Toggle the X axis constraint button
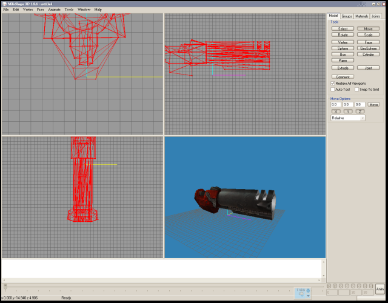This screenshot has height=303, width=388. (336, 112)
